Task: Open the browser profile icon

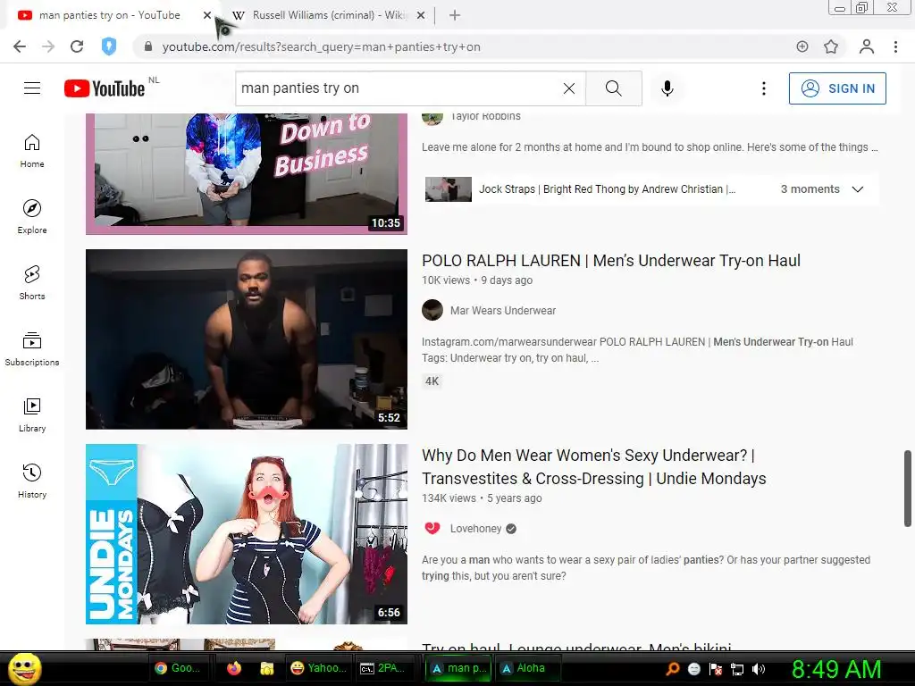Action: 867,46
